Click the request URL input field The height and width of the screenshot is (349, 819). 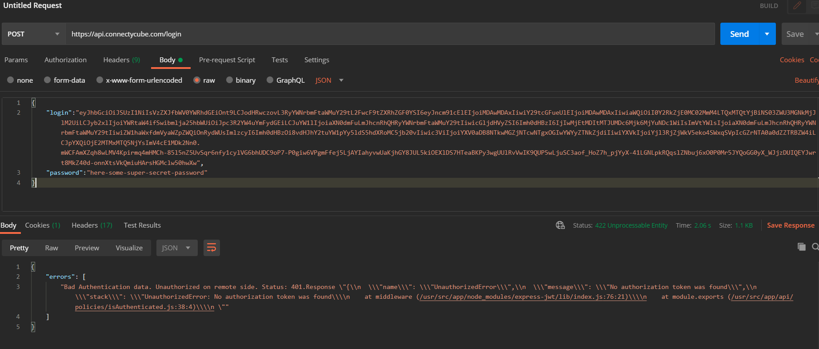(390, 34)
